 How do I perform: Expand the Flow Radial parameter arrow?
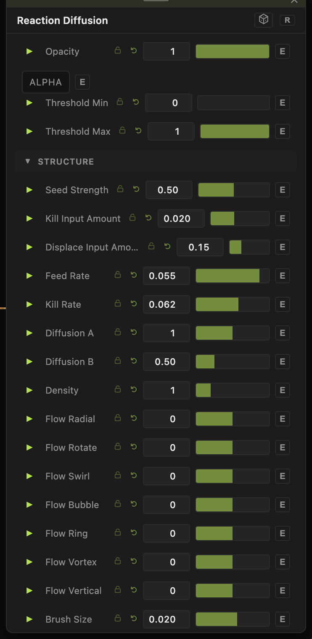(29, 419)
